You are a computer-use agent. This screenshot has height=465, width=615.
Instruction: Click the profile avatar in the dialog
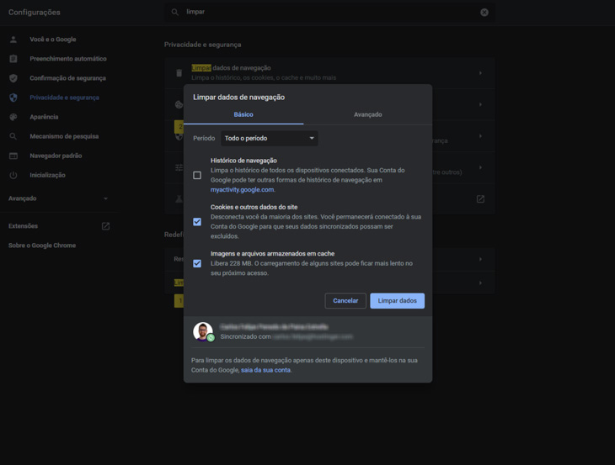[203, 331]
